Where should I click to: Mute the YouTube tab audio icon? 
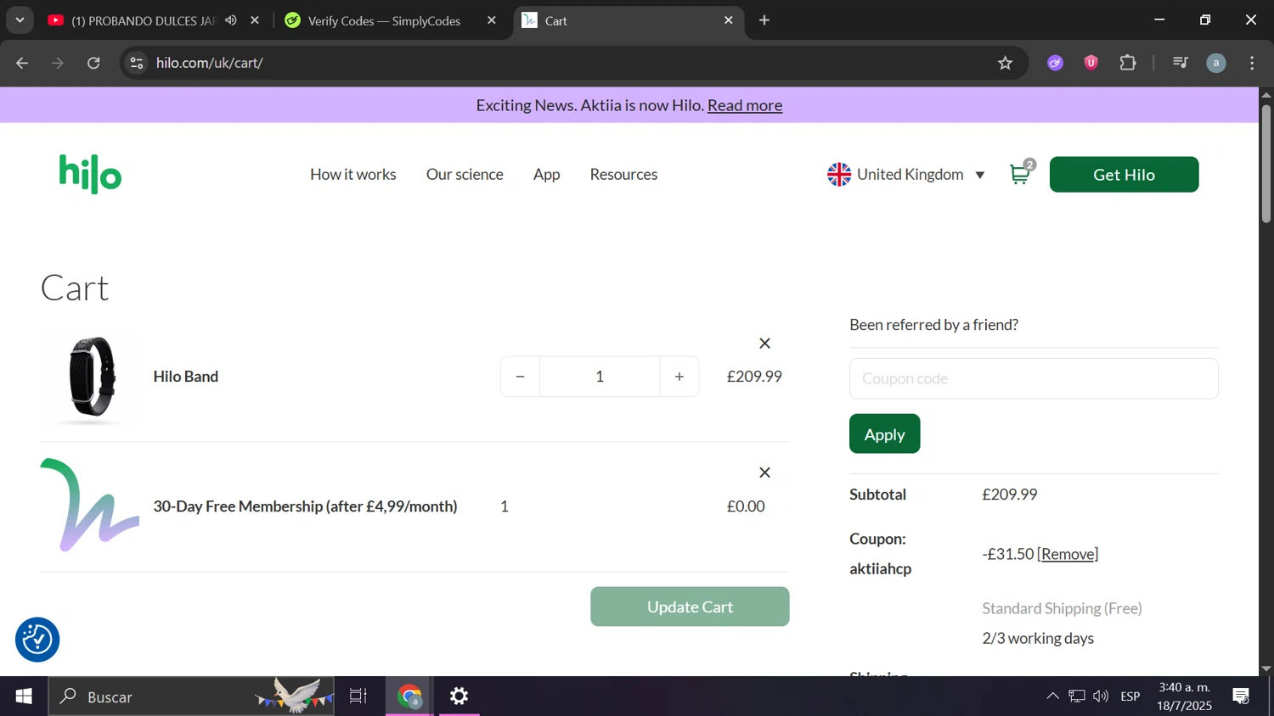pyautogui.click(x=231, y=20)
